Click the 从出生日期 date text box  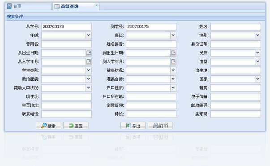click(x=64, y=53)
